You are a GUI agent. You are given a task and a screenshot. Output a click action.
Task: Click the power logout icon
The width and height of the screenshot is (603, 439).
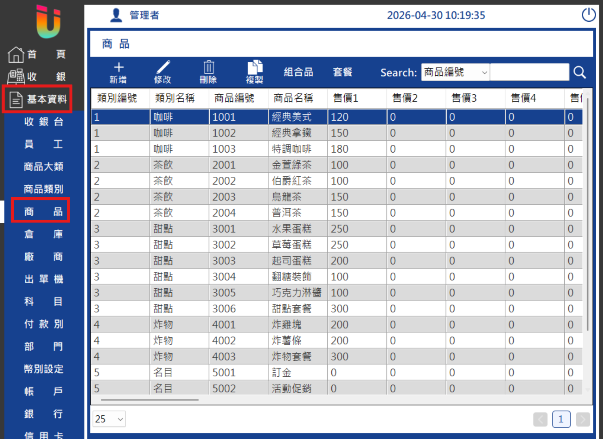click(x=588, y=15)
